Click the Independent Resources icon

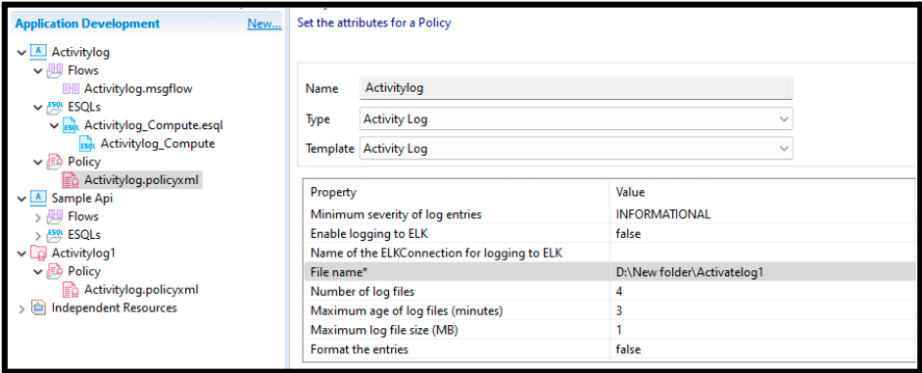pyautogui.click(x=39, y=307)
